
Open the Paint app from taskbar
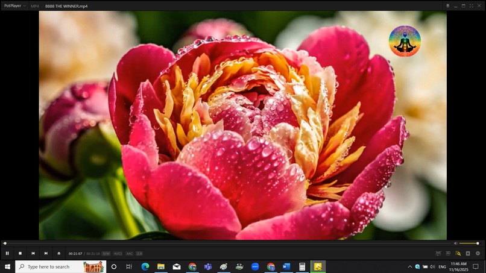tap(224, 266)
